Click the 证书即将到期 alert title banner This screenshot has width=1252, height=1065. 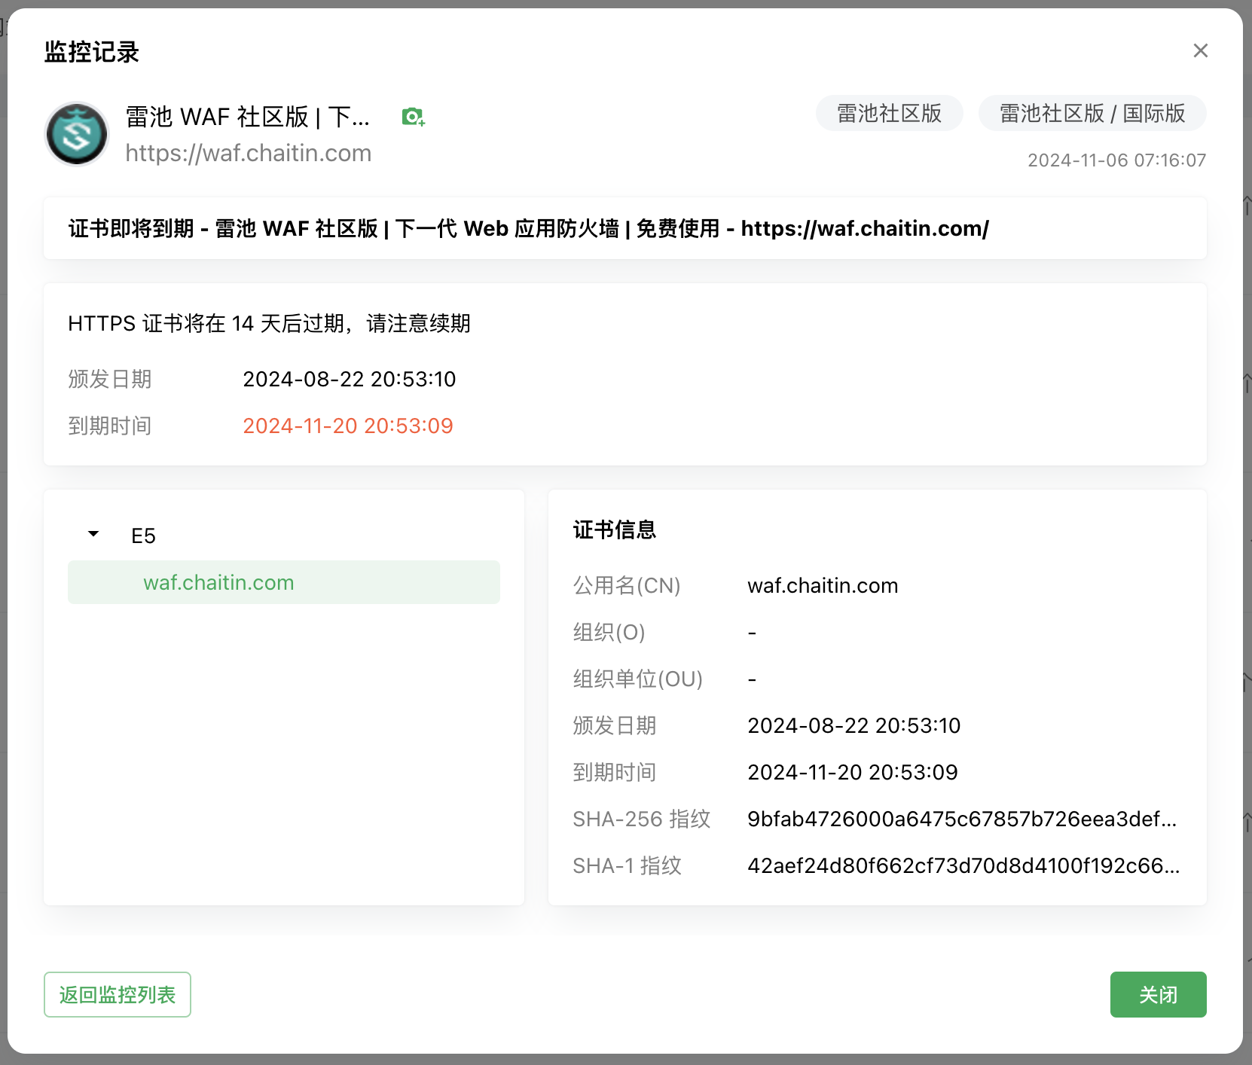[x=528, y=228]
